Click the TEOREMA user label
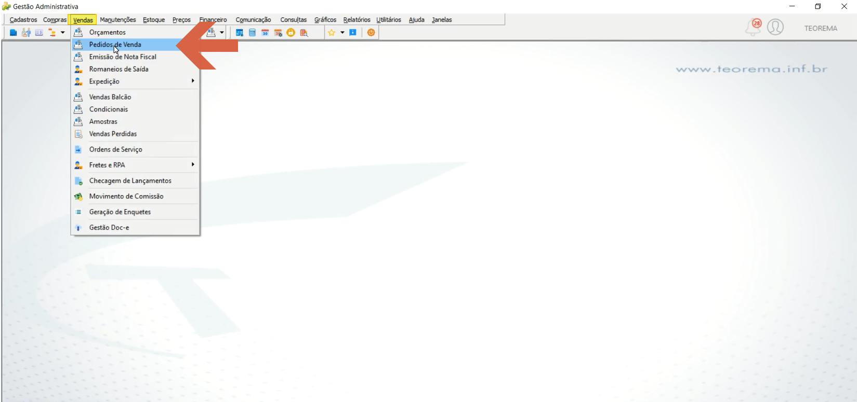The height and width of the screenshot is (402, 857). (821, 28)
